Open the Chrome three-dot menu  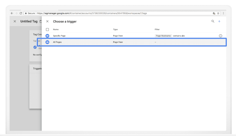tap(223, 13)
